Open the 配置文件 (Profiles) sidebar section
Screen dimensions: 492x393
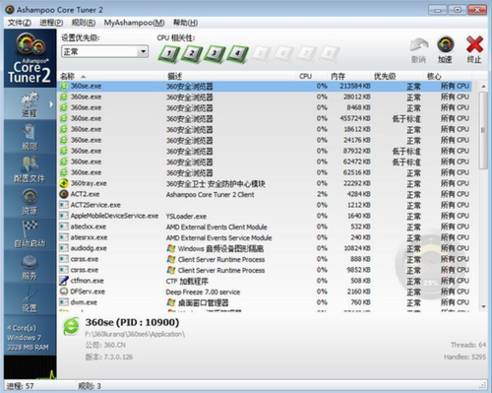pos(30,169)
